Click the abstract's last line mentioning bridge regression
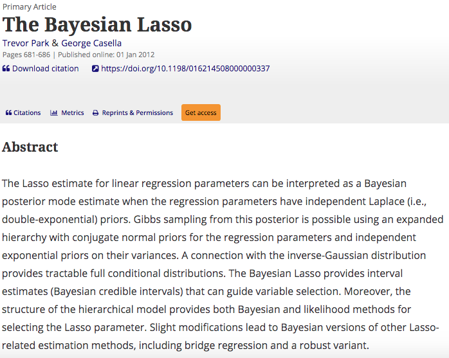This screenshot has width=449, height=358. pos(185,345)
